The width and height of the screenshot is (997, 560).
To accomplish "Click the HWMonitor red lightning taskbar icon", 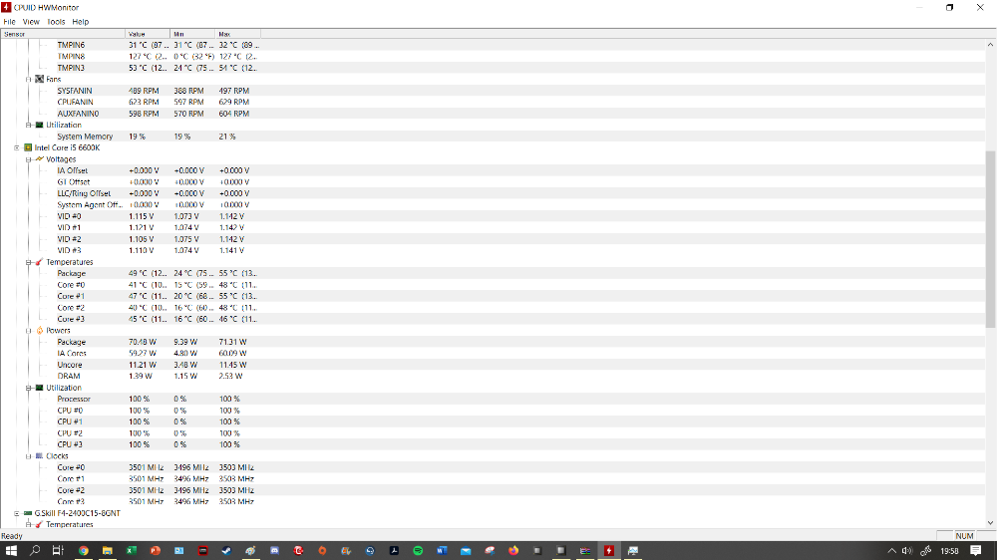I will [609, 550].
